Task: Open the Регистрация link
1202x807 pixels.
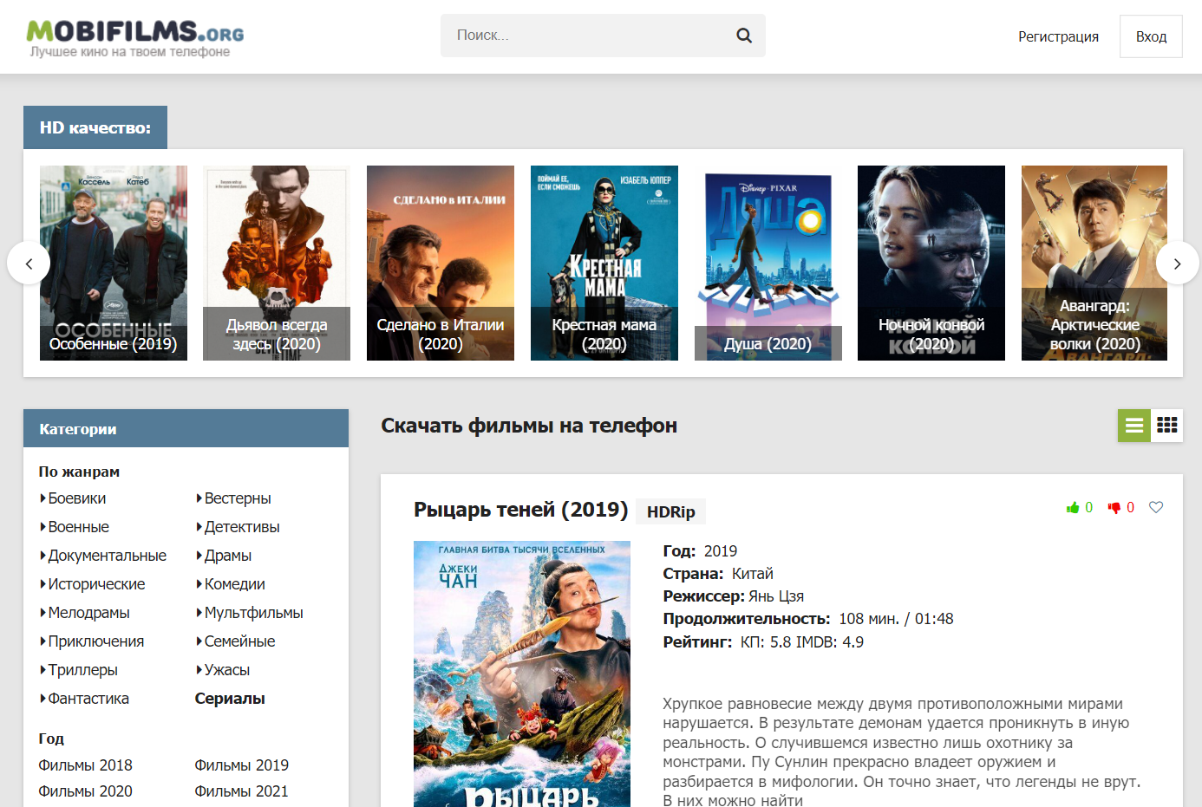Action: click(x=1058, y=36)
